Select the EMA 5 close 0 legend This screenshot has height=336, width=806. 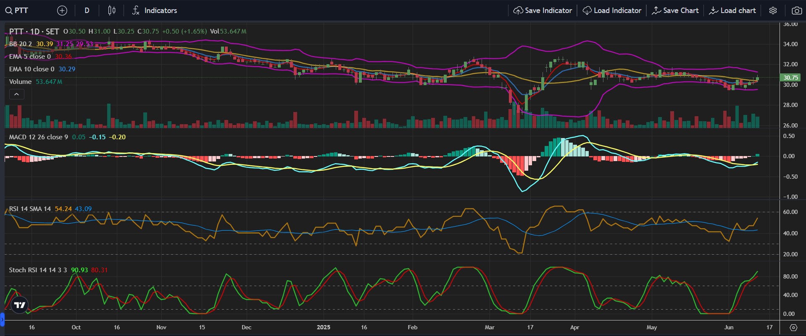(x=30, y=56)
